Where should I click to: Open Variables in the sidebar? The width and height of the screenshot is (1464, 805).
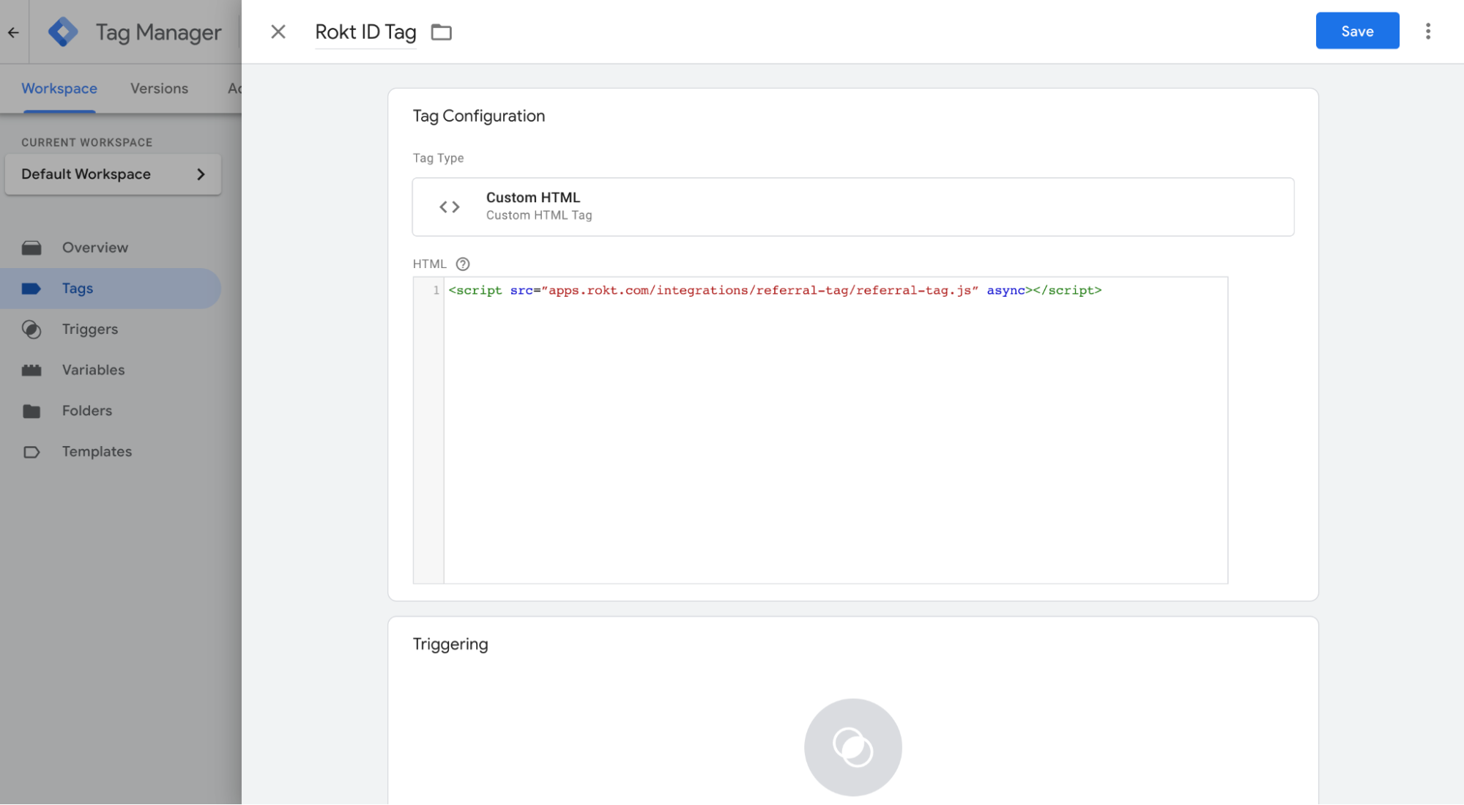point(93,369)
